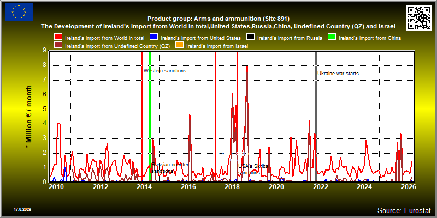The image size is (437, 218).
Task: Click the y-axis value 7
Action: coord(44,80)
